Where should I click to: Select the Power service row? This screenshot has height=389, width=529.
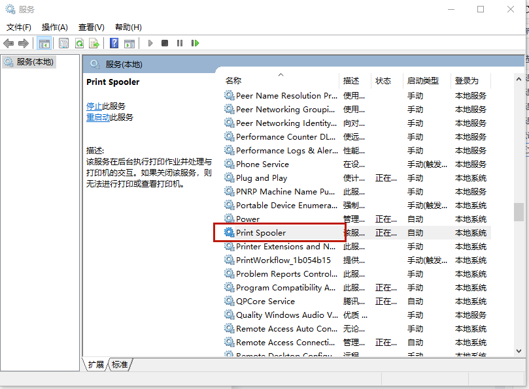(x=357, y=219)
